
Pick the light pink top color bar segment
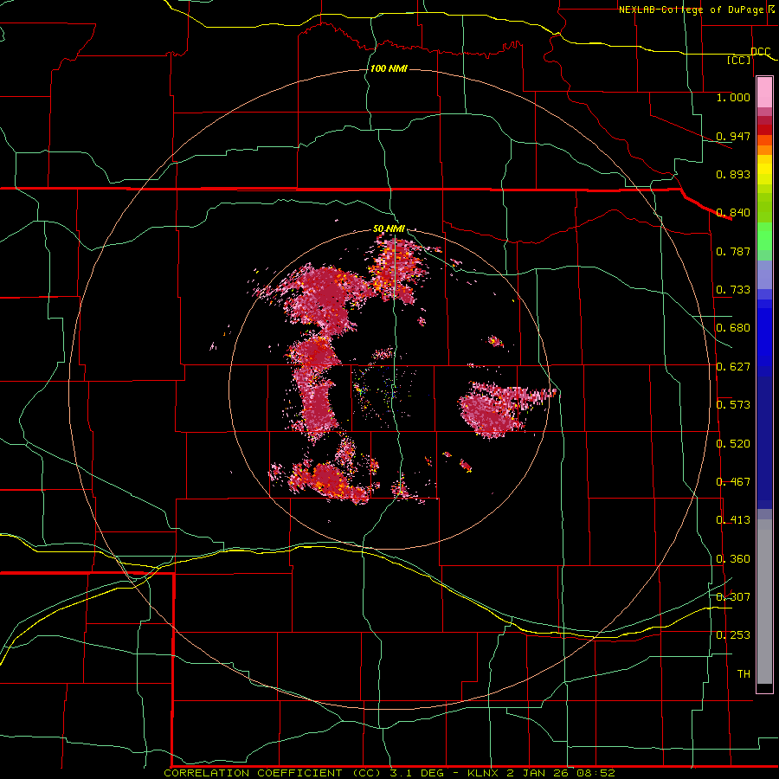(764, 93)
